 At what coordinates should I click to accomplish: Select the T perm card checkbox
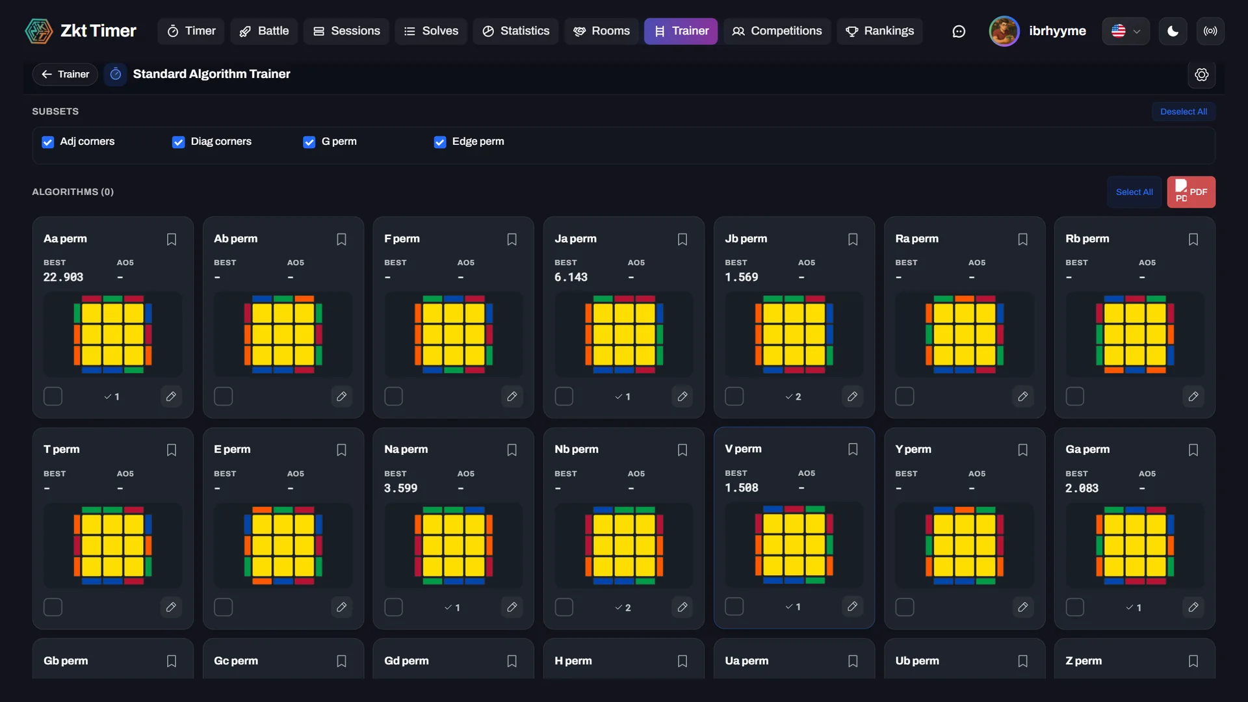(53, 607)
